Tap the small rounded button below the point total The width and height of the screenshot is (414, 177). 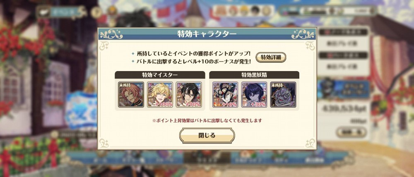click(x=351, y=132)
